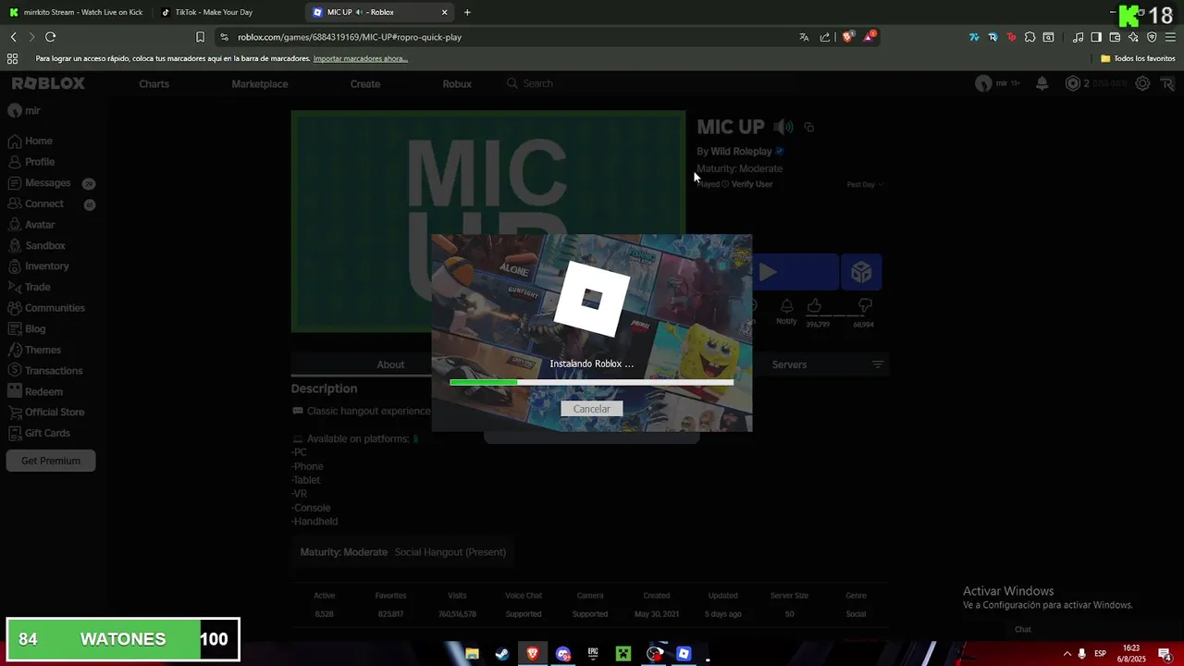Image resolution: width=1184 pixels, height=666 pixels.
Task: Open the server filter icon
Action: (x=878, y=364)
